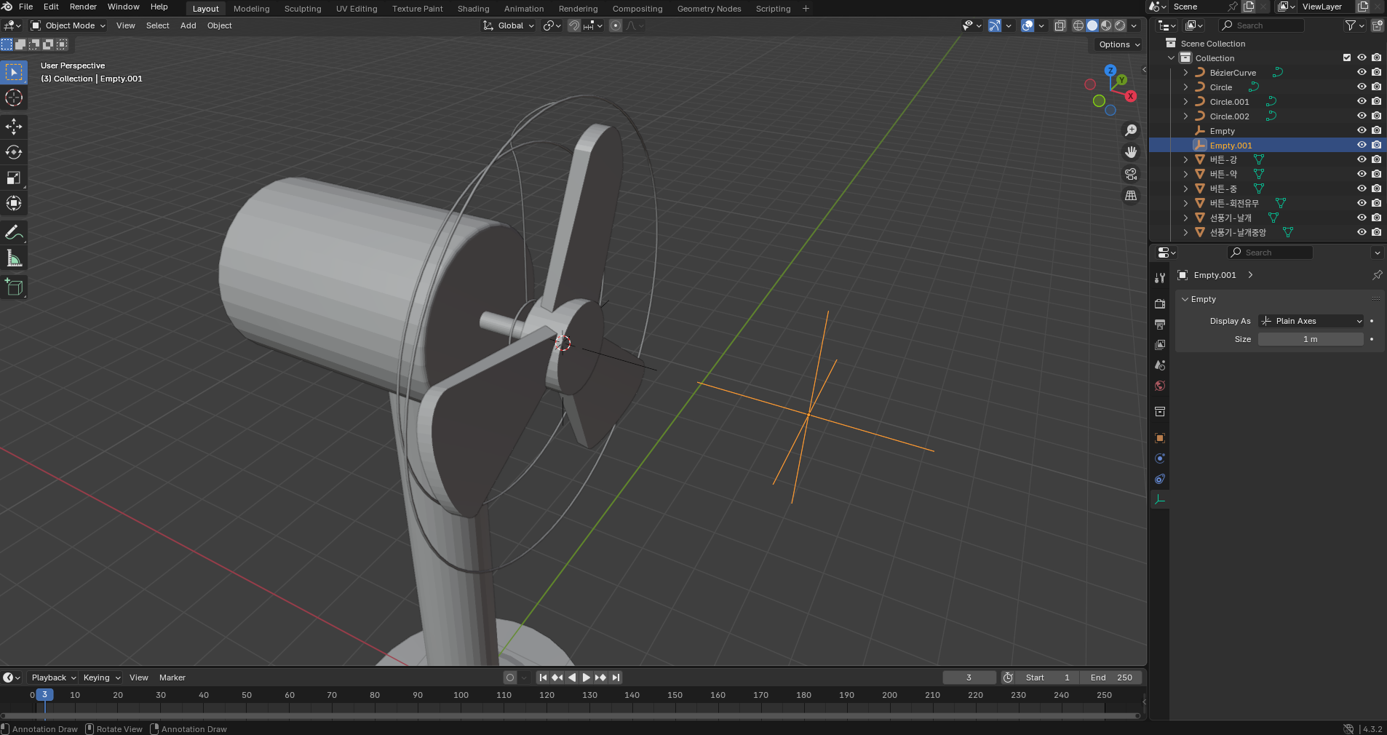
Task: Click the viewport zoom magnifier icon
Action: pyautogui.click(x=1131, y=130)
